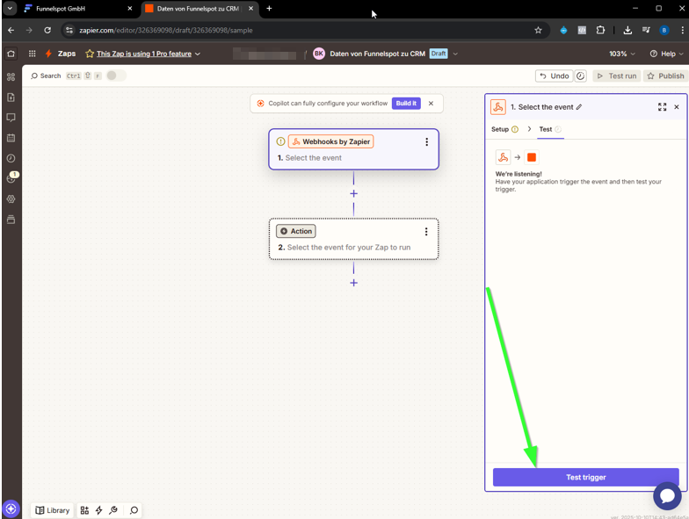The height and width of the screenshot is (519, 689).
Task: Open the four-shapes components icon in the sidebar
Action: click(11, 77)
